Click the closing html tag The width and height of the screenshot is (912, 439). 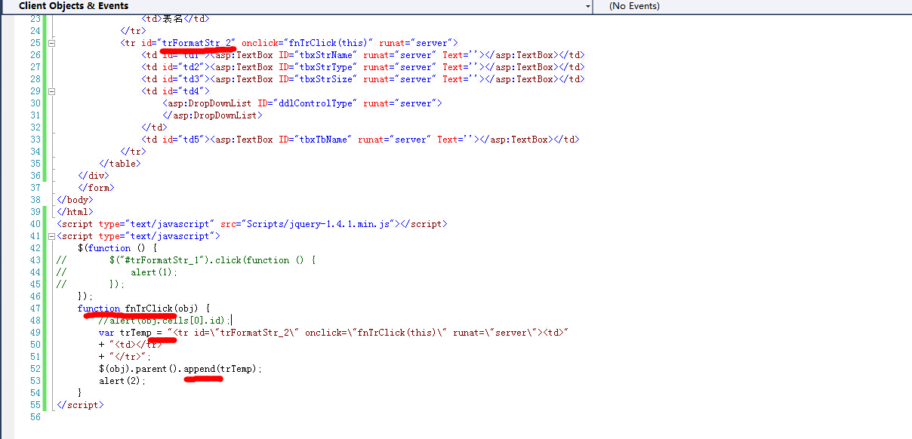[x=75, y=212]
